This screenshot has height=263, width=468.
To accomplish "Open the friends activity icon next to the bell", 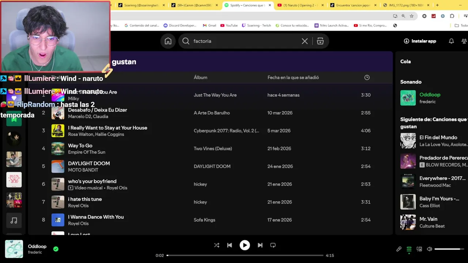I will [x=464, y=41].
